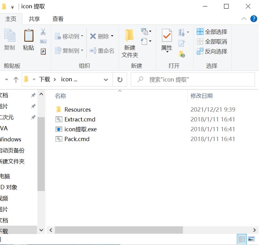This screenshot has height=245, width=259.
Task: Click the search box for icon 提取
Action: coord(193,79)
